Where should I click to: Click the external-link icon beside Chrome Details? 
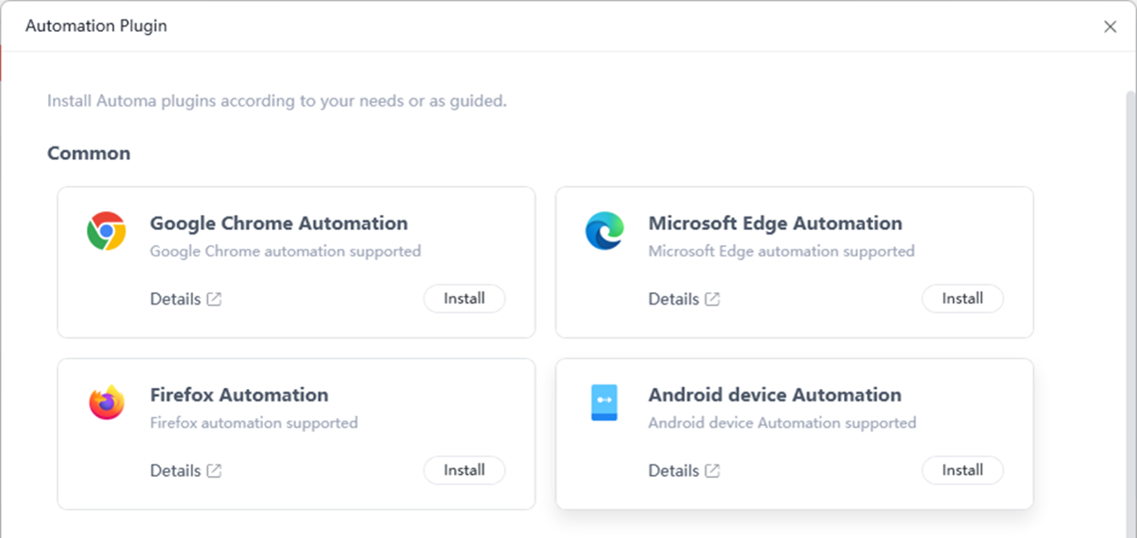tap(215, 299)
